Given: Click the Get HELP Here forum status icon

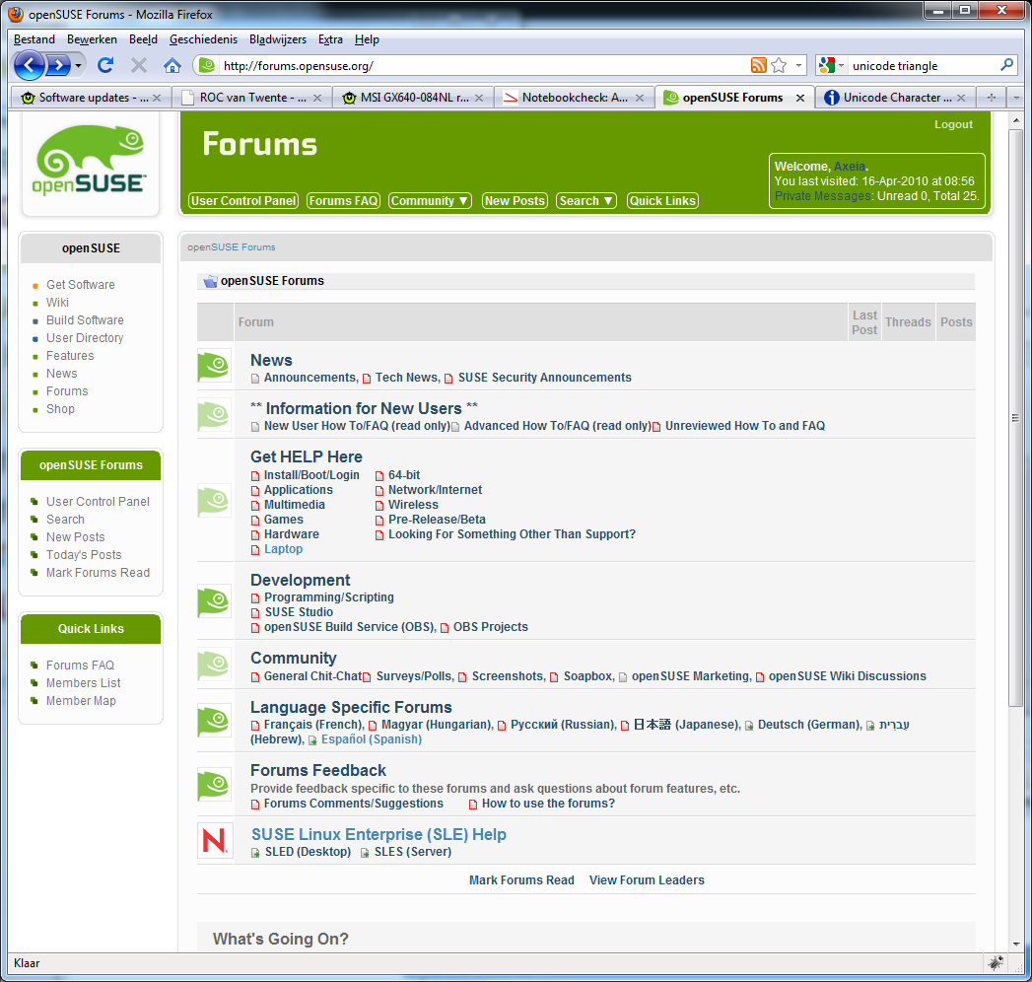Looking at the screenshot, I should [214, 501].
